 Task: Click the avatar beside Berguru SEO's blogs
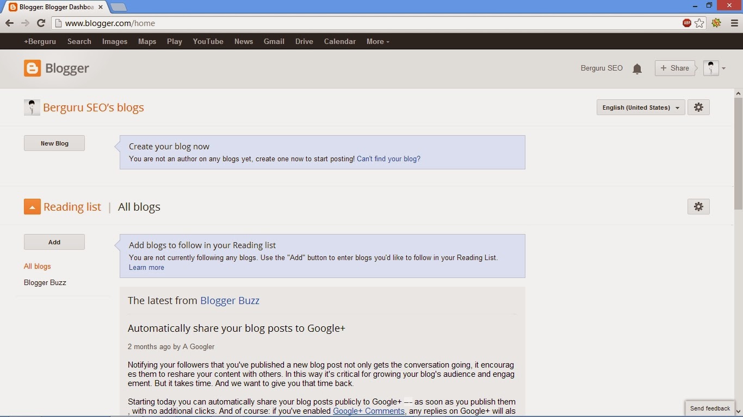pyautogui.click(x=32, y=108)
